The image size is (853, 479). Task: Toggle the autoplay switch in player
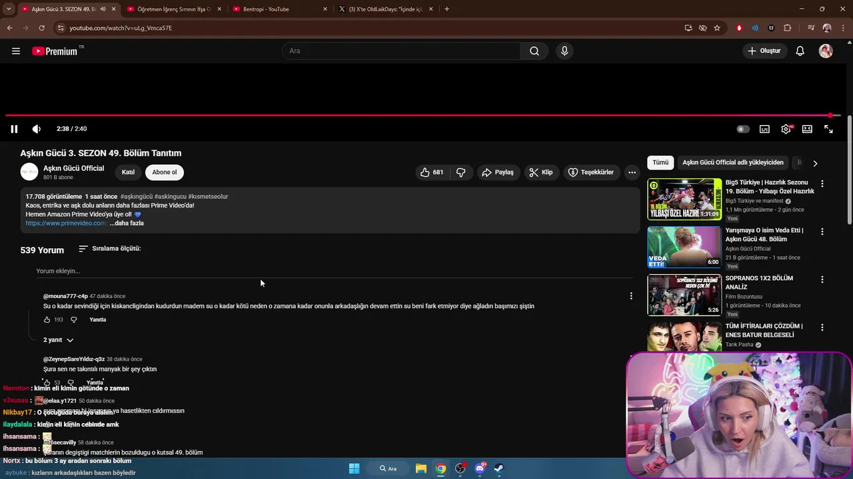coord(743,129)
